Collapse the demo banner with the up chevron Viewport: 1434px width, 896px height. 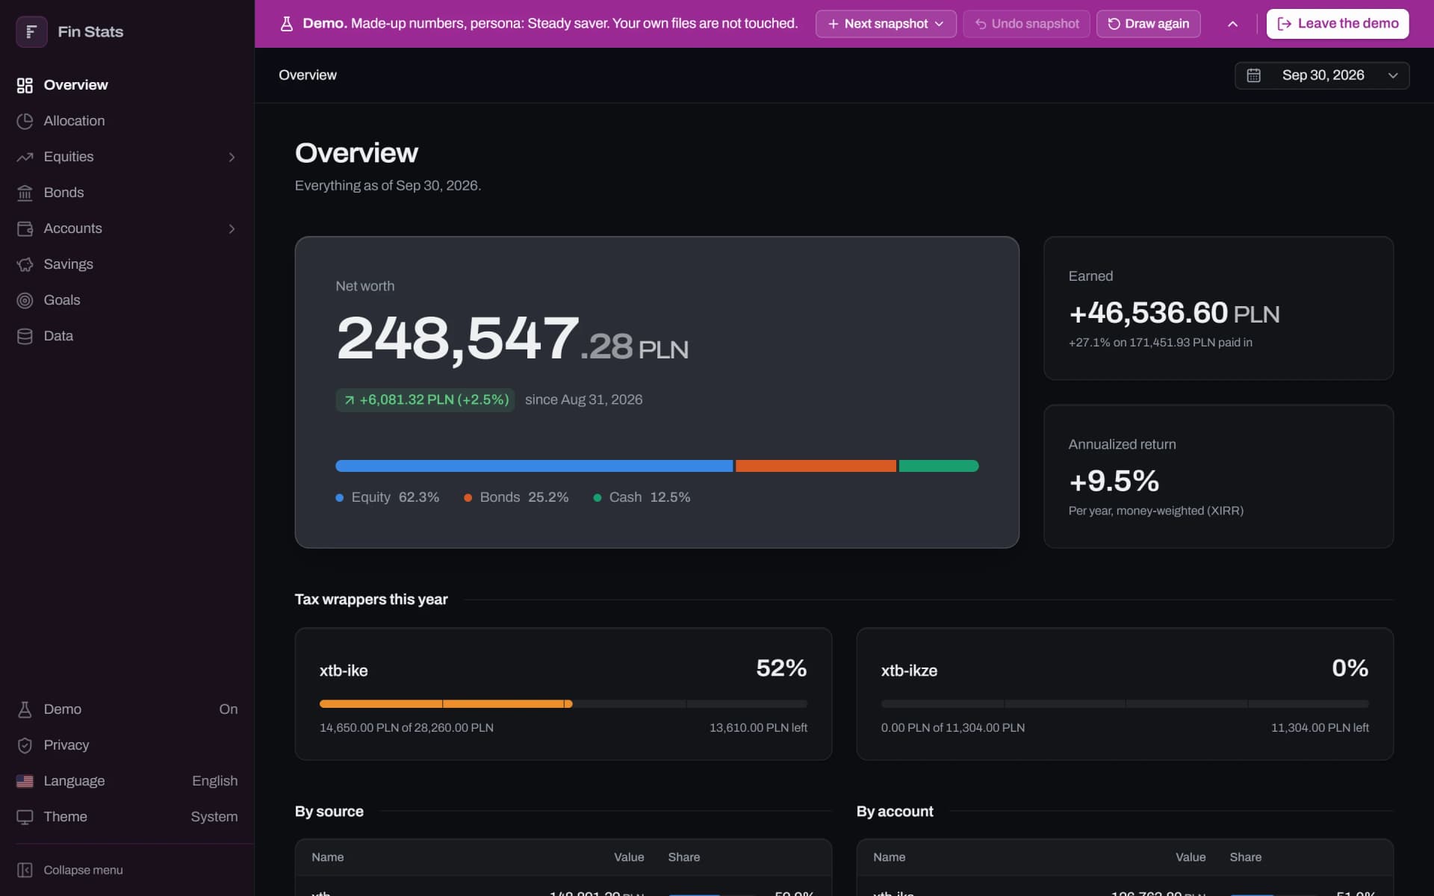1232,24
